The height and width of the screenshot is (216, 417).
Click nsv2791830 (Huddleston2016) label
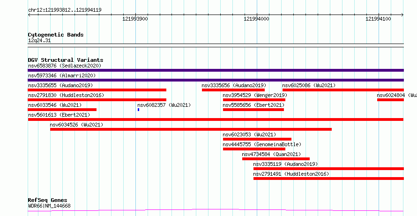coord(66,95)
